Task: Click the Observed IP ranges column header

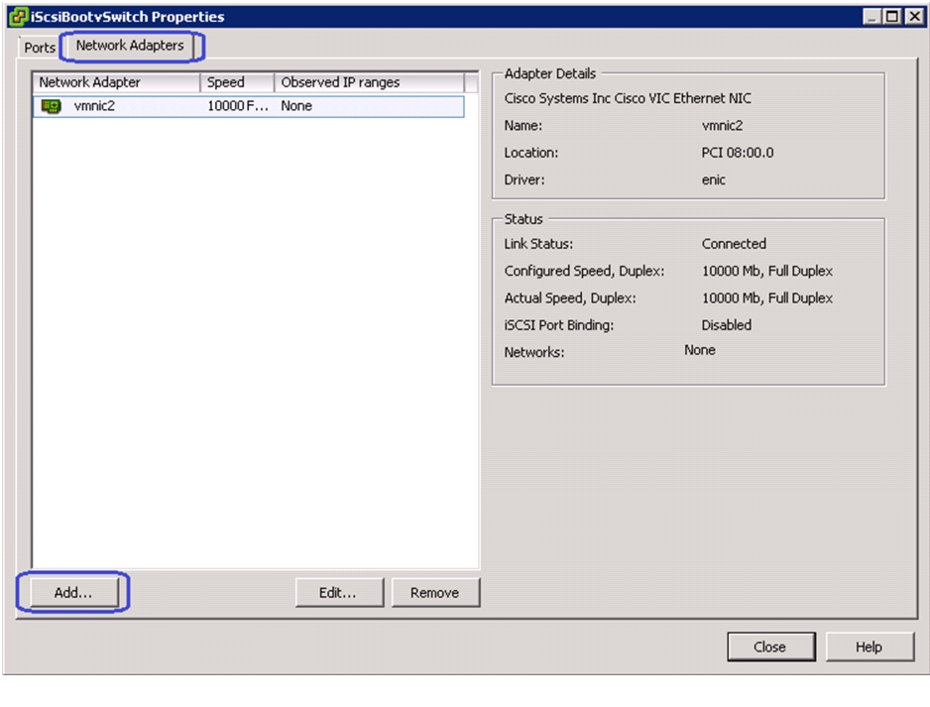Action: point(370,82)
